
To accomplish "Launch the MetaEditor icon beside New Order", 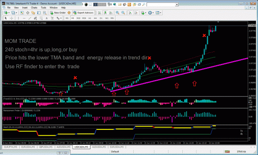I will [x=69, y=13].
